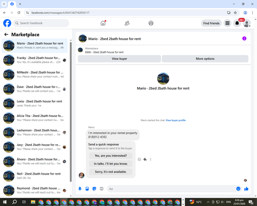Open Álvaro conversation in list

[35, 161]
